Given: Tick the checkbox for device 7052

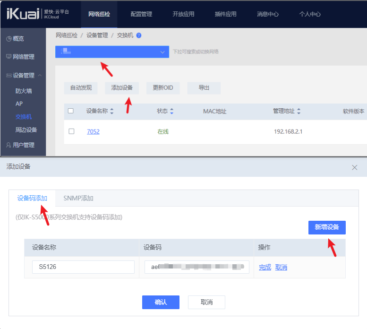Looking at the screenshot, I should point(71,131).
